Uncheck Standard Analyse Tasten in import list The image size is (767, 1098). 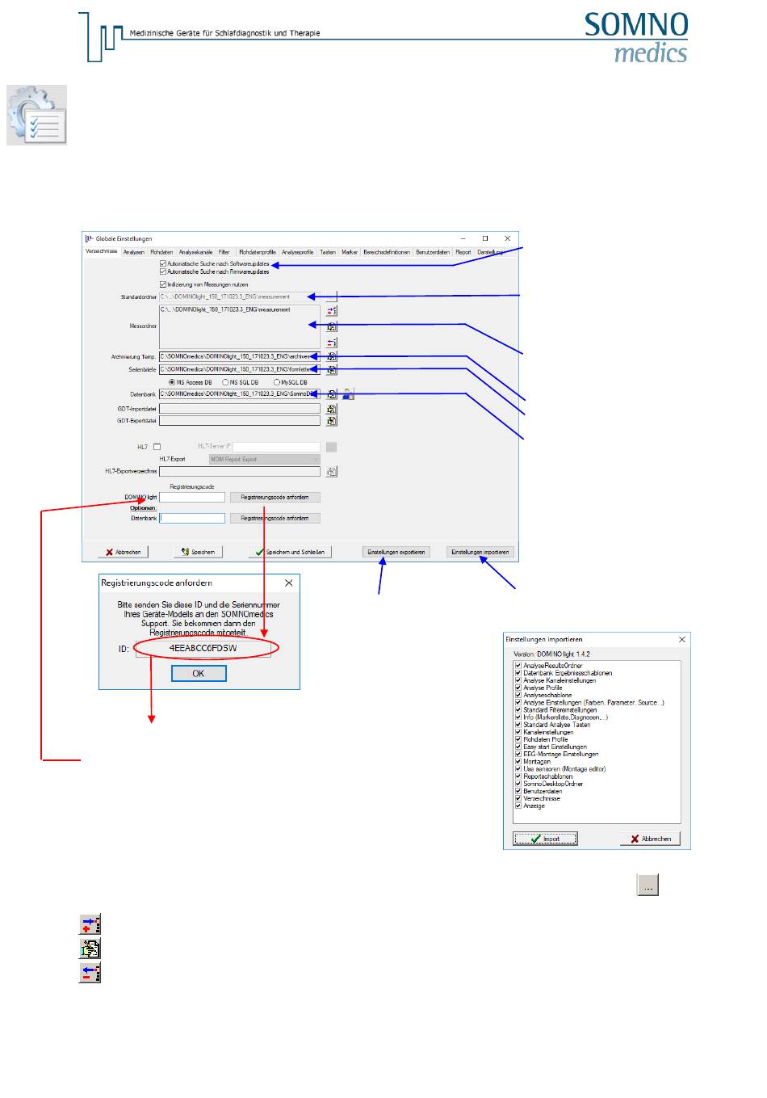coord(518,725)
